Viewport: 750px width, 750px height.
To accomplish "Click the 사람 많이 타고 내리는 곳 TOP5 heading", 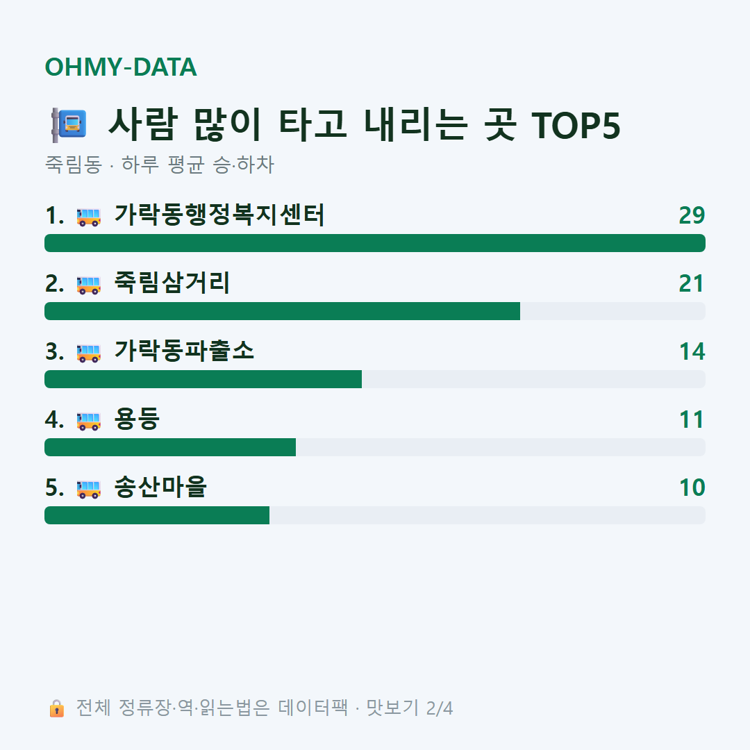I will click(364, 125).
